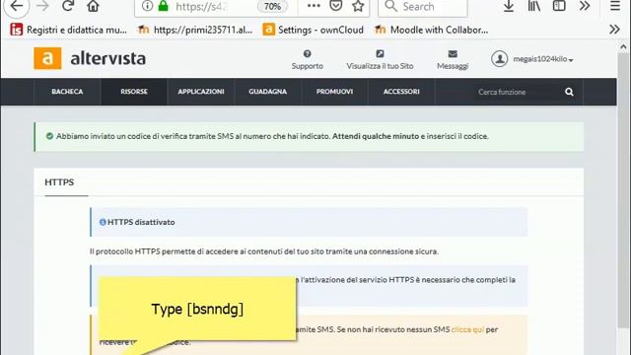Toggle the sidebar icon
This screenshot has width=631, height=355.
[x=559, y=6]
